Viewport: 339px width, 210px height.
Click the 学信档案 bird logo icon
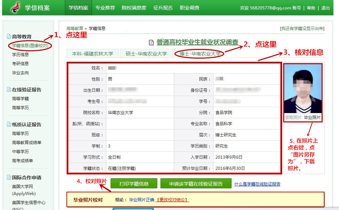click(16, 7)
